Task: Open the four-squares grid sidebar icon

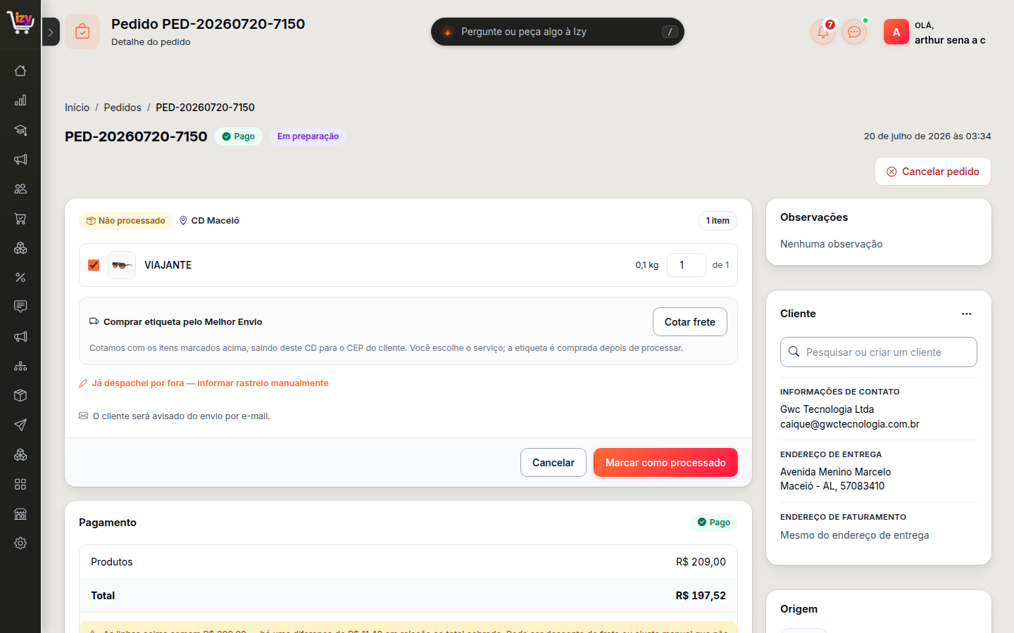Action: tap(20, 484)
